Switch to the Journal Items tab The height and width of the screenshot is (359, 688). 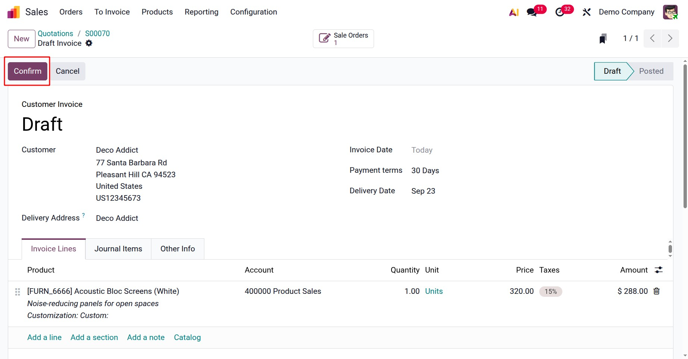point(118,249)
